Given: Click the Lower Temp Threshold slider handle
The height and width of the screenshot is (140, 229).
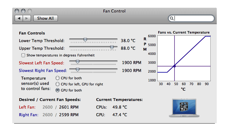Looking at the screenshot, I should [x=85, y=40].
